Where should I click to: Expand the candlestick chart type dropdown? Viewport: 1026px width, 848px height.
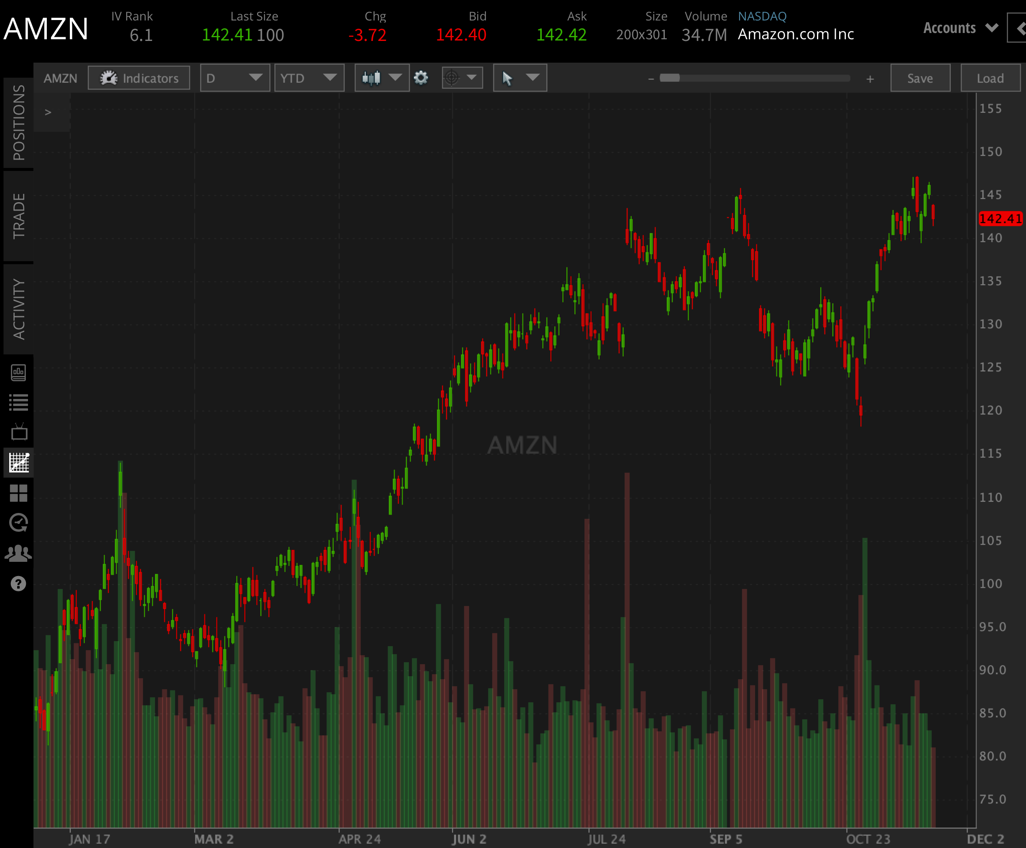coord(382,78)
